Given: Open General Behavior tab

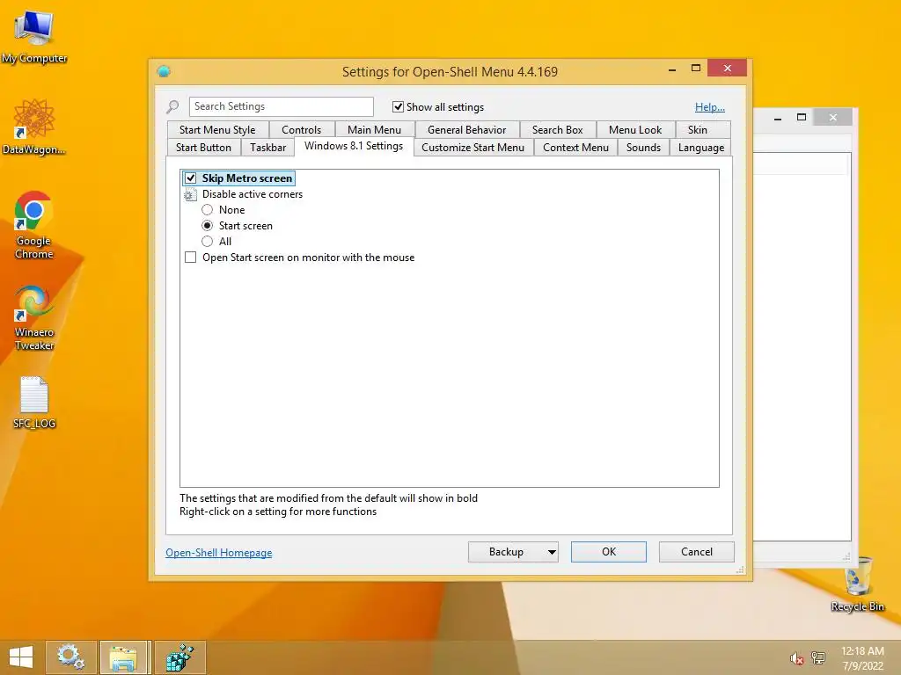Looking at the screenshot, I should [x=466, y=130].
